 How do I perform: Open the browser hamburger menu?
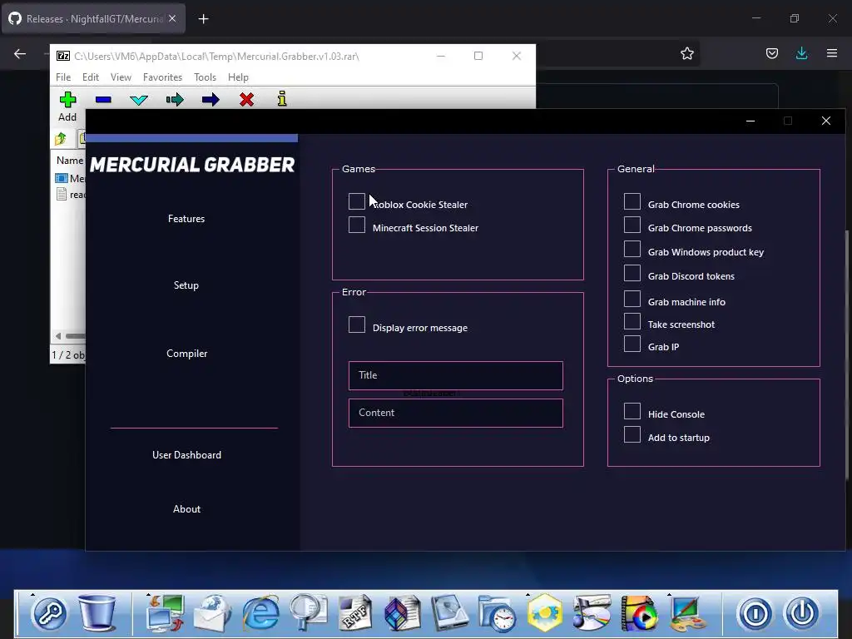832,53
